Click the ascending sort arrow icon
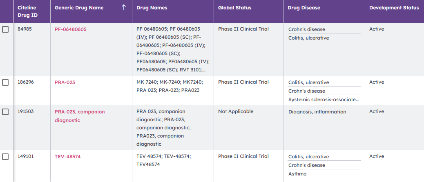This screenshot has height=182, width=424. [x=123, y=8]
